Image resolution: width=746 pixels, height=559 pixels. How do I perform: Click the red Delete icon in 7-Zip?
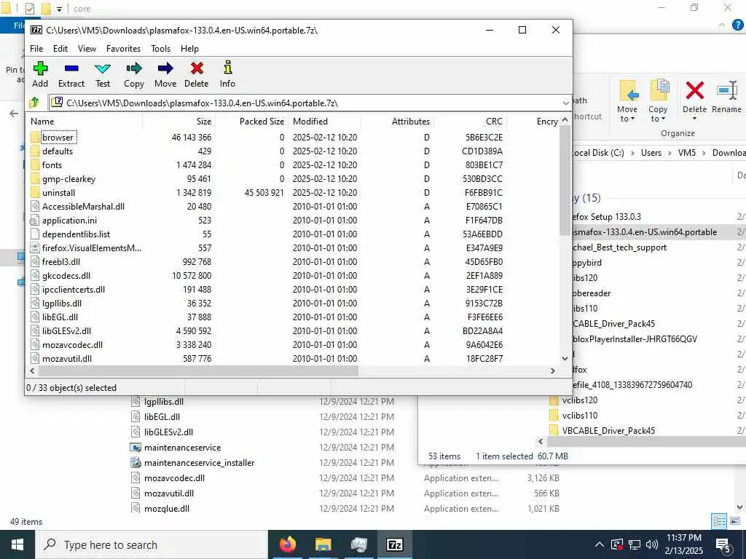click(197, 68)
